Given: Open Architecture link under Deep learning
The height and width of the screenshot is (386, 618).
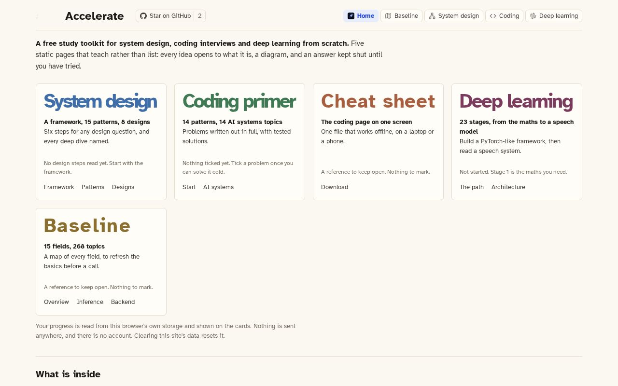Looking at the screenshot, I should pos(508,187).
